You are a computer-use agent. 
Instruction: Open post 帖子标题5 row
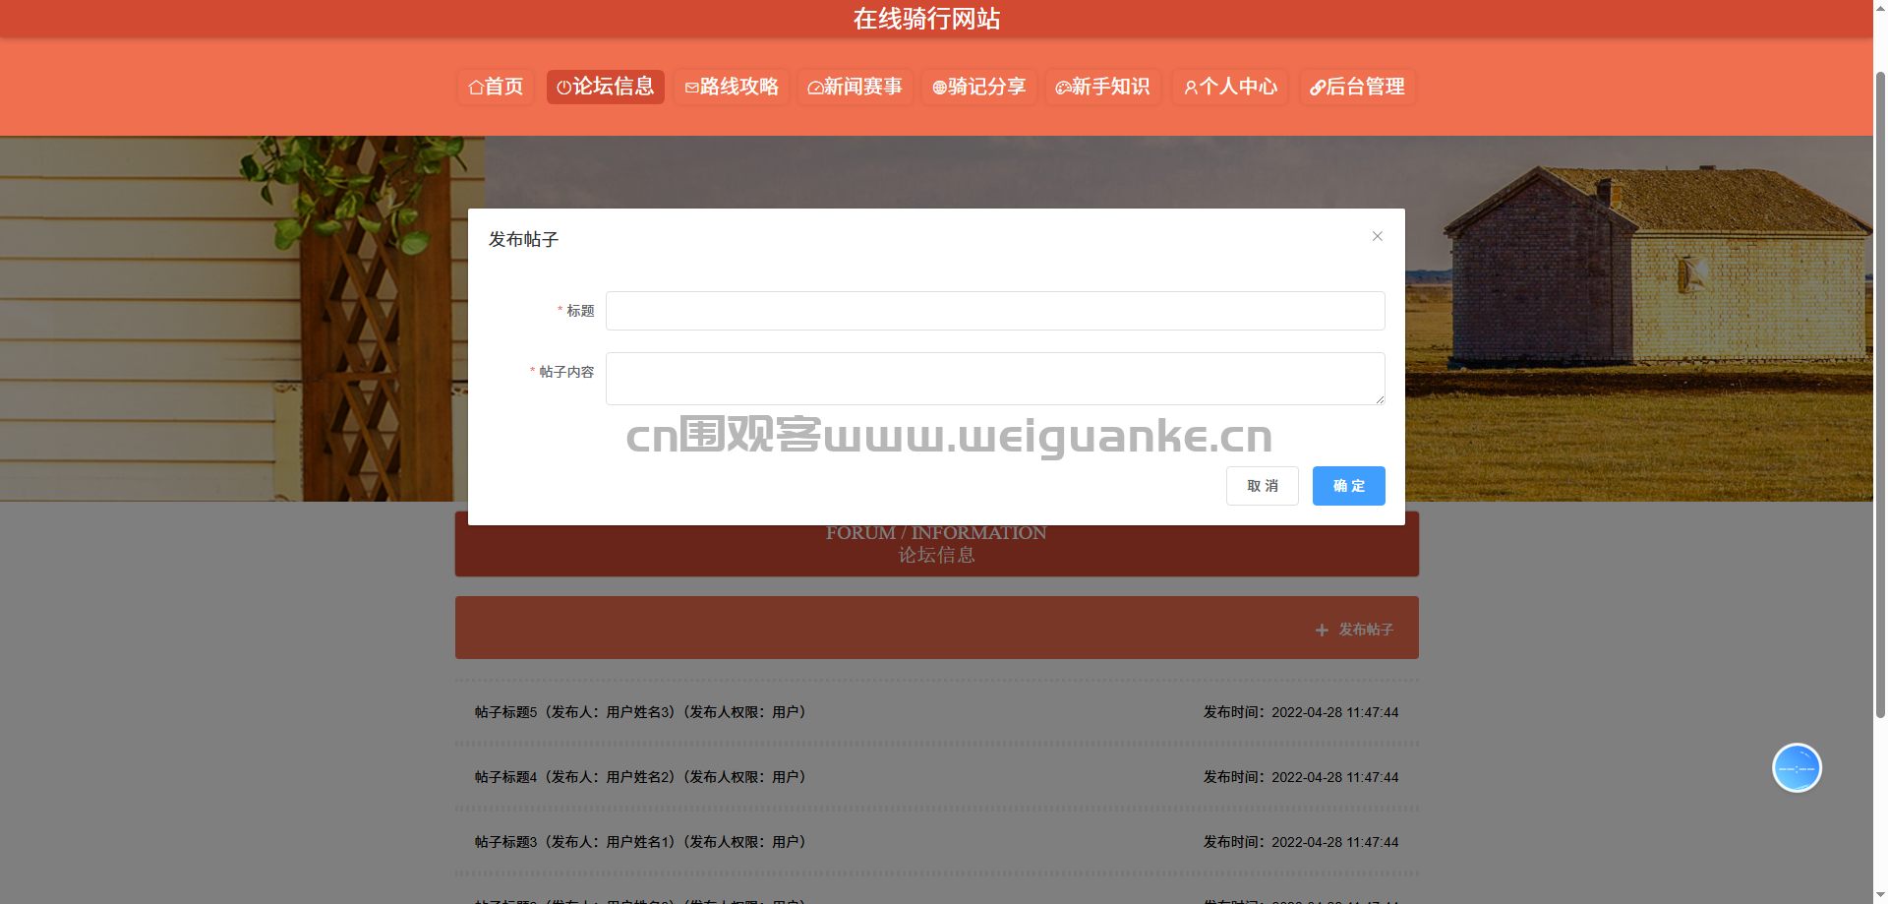(x=936, y=712)
